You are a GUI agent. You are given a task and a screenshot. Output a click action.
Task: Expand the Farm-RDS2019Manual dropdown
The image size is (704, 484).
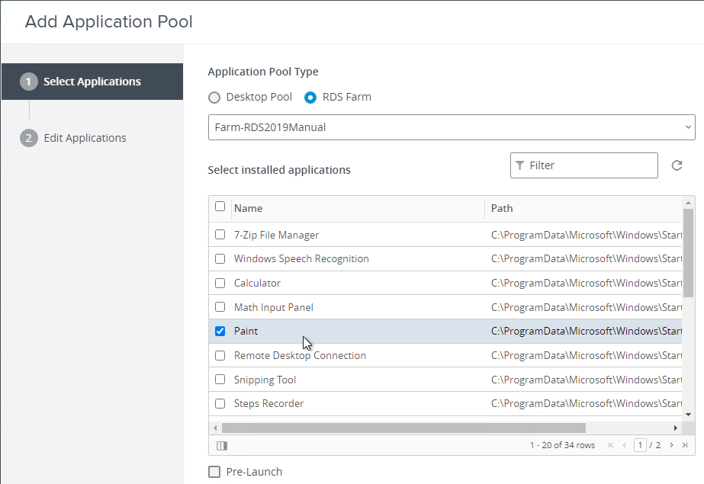[452, 127]
